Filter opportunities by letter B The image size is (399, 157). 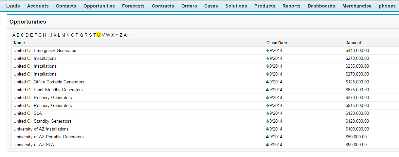pos(18,35)
